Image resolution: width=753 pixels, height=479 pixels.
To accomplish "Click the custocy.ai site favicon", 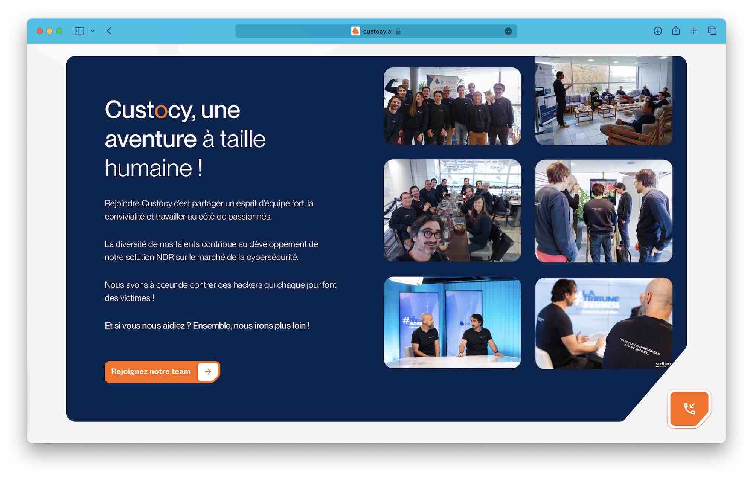I will pos(355,31).
